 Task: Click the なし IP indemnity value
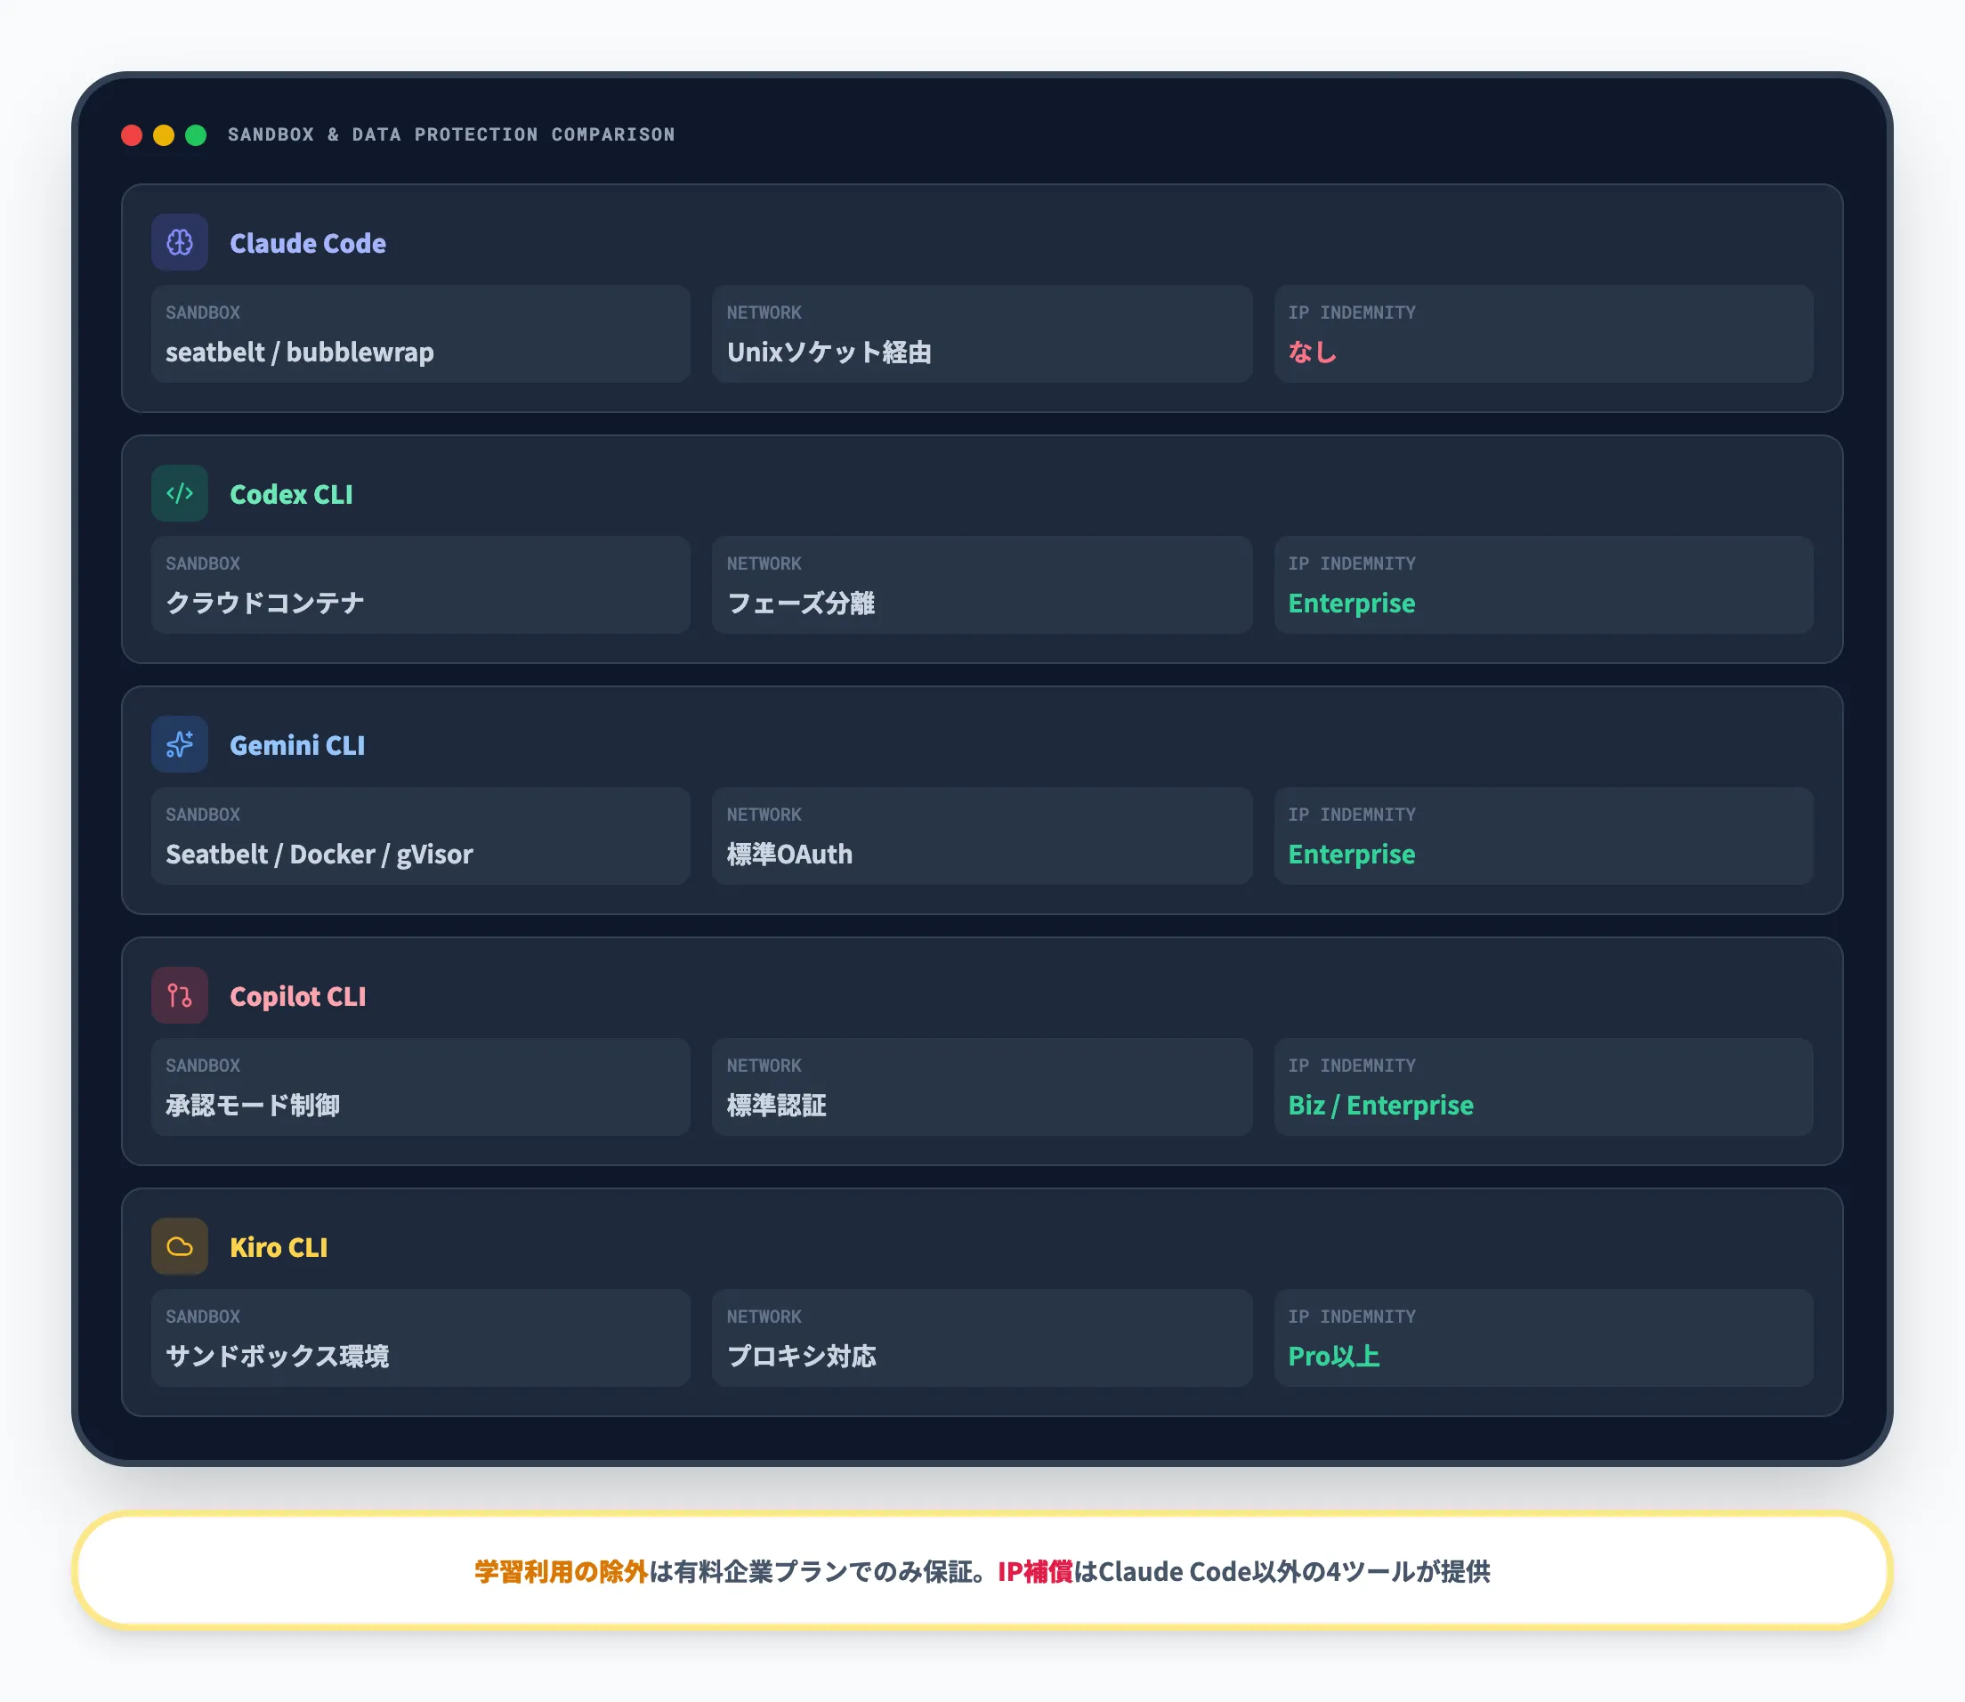click(1312, 353)
